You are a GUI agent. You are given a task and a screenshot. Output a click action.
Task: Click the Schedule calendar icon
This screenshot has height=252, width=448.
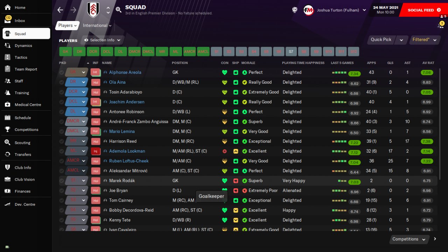[8, 118]
